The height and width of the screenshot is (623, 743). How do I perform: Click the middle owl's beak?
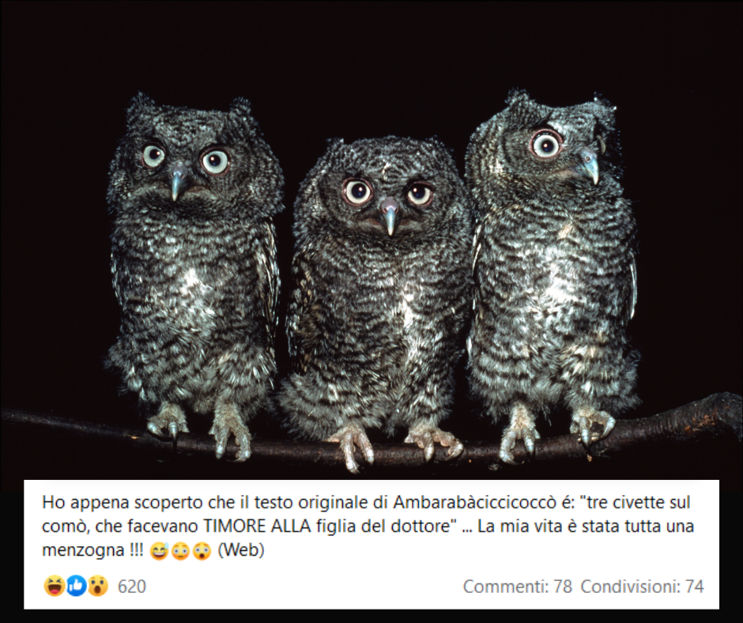point(390,217)
